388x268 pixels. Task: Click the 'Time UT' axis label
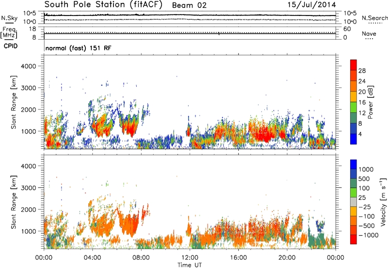coord(190,265)
